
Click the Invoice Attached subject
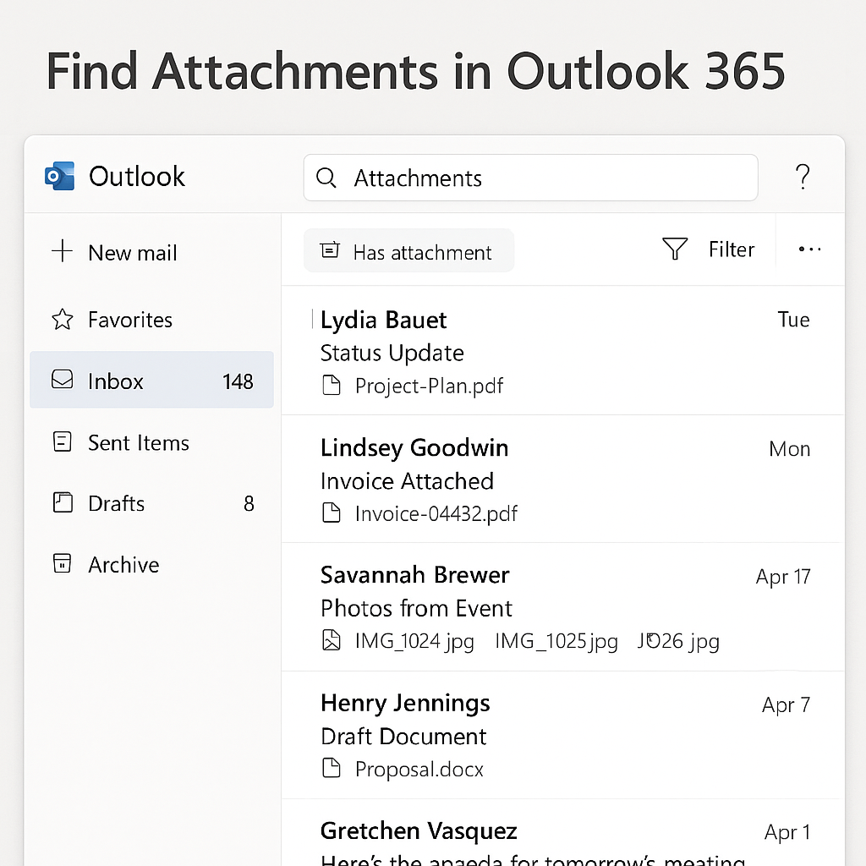coord(407,481)
